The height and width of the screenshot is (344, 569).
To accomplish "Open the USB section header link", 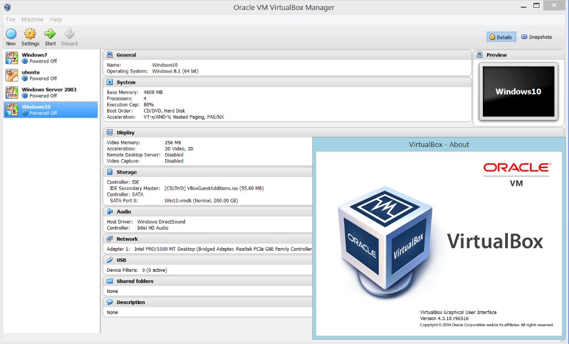I will tap(121, 260).
